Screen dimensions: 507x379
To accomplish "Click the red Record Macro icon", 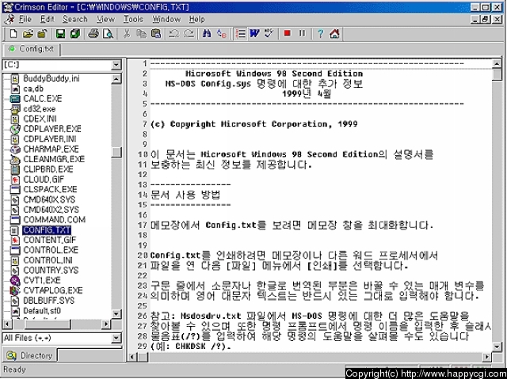I will tap(287, 33).
